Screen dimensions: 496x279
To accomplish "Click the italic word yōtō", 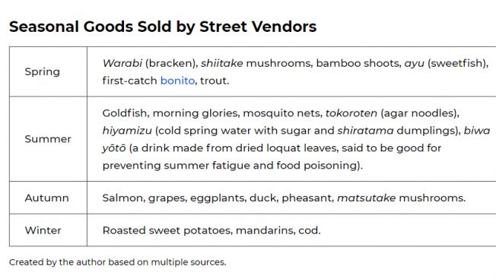I will 114,148.
